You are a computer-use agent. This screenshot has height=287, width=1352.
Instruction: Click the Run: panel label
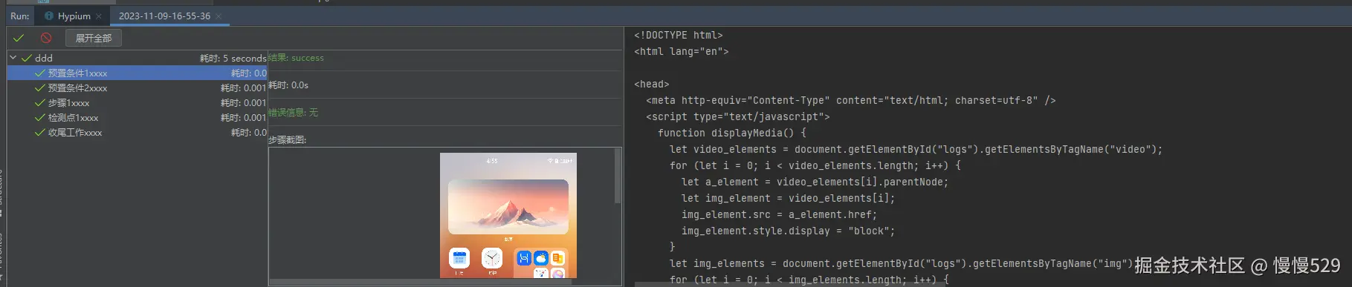(20, 16)
